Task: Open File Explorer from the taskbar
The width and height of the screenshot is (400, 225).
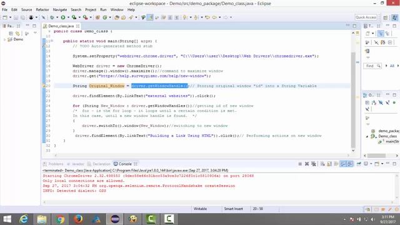Action: tap(42, 219)
